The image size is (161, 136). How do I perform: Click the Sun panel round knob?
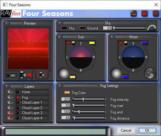pos(60,37)
